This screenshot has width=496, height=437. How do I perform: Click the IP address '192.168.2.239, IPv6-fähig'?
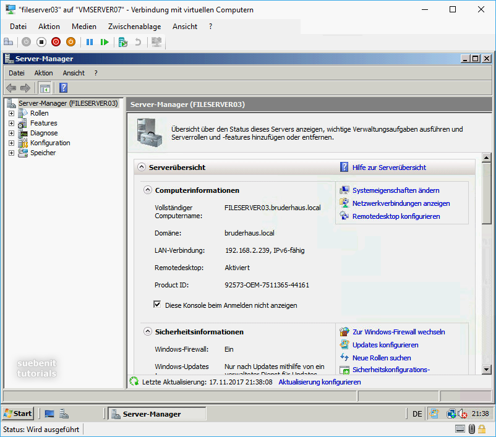pyautogui.click(x=265, y=250)
